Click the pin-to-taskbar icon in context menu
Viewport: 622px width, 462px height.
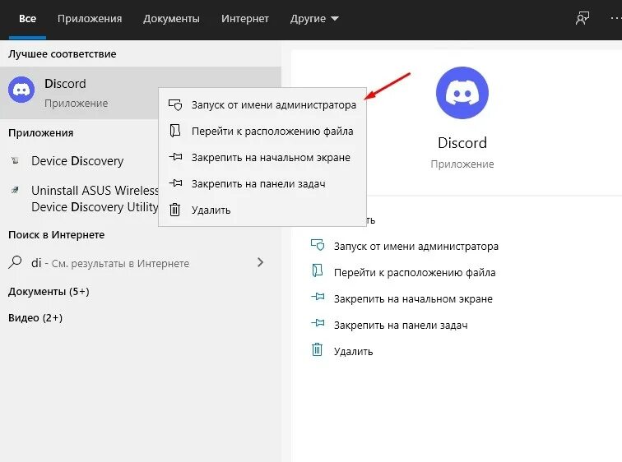pyautogui.click(x=175, y=183)
